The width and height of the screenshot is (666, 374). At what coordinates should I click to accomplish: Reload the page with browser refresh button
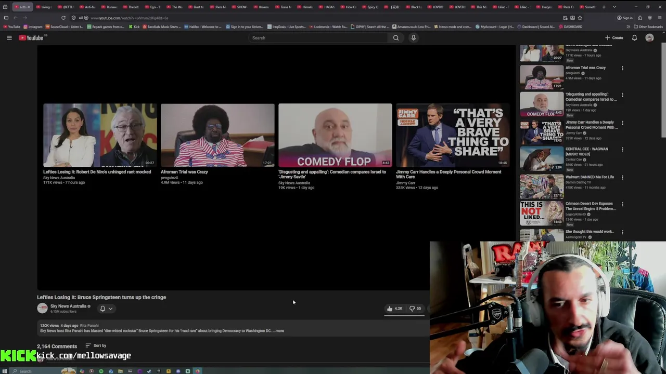point(63,18)
